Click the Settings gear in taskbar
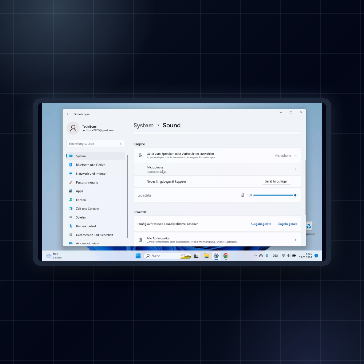This screenshot has width=364, height=364. coord(216,256)
